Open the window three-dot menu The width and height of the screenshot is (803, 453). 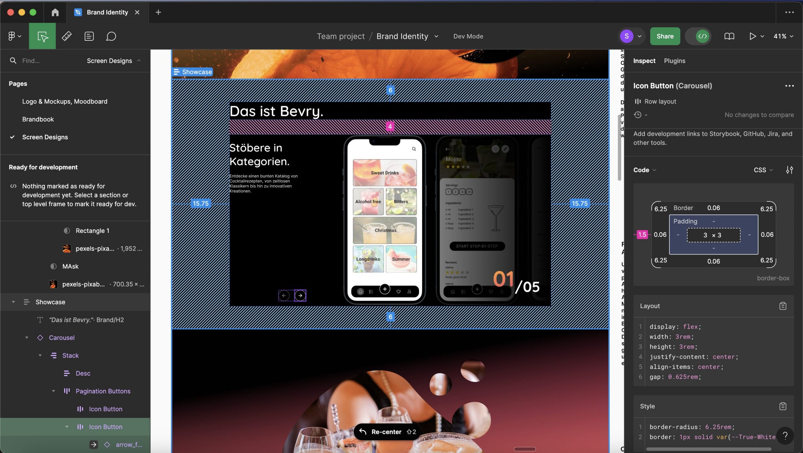tap(789, 12)
